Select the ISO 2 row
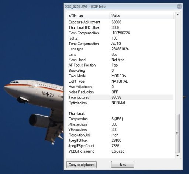The width and height of the screenshot is (189, 174). (x=121, y=38)
